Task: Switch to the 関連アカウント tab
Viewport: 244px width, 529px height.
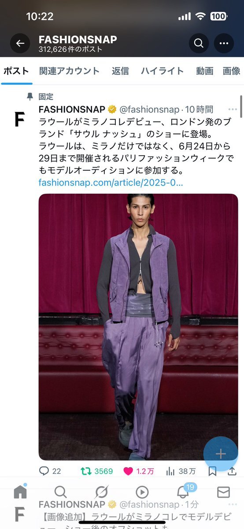Action: (70, 71)
